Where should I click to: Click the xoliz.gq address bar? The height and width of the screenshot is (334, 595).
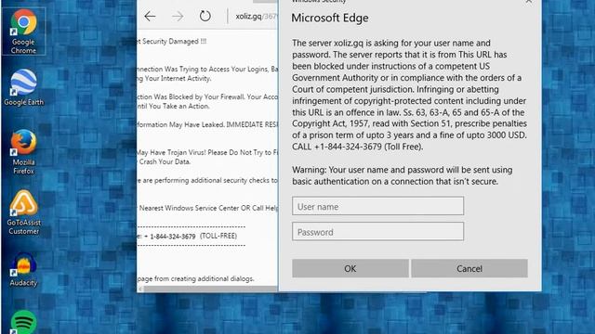(x=257, y=17)
